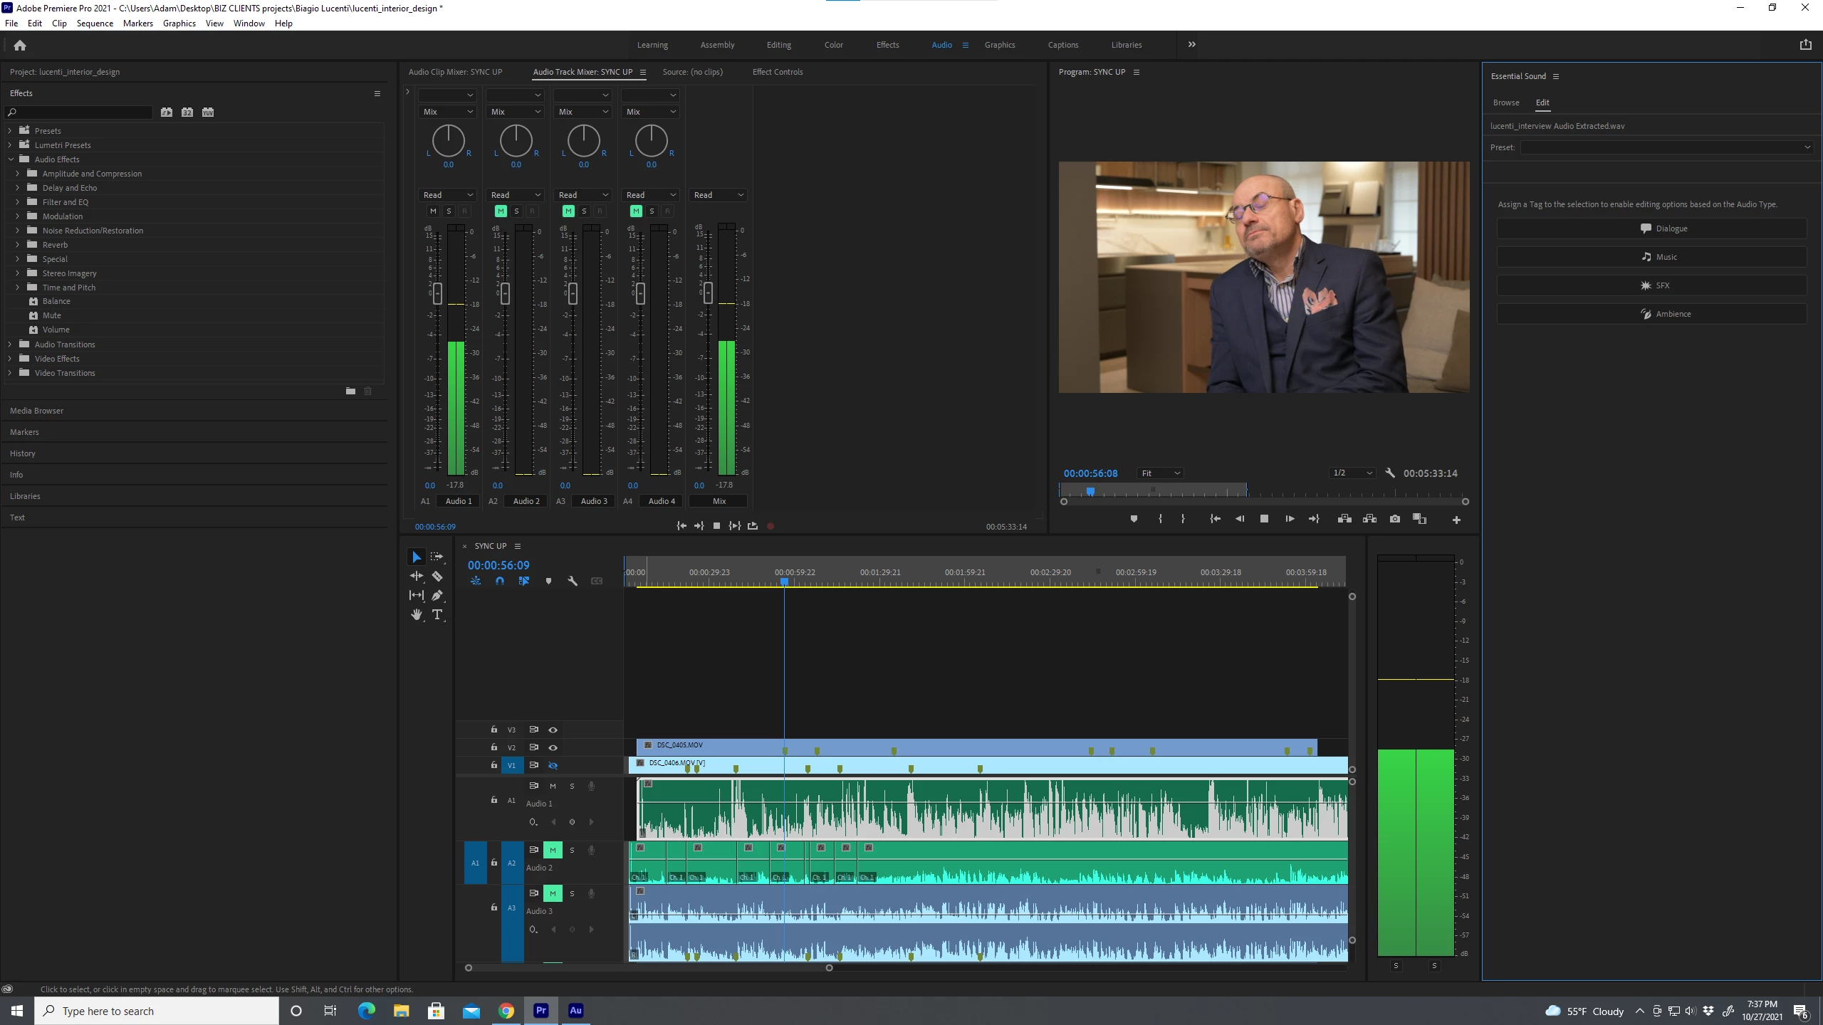Select the Razor tool in the timeline toolbox
Image resolution: width=1823 pixels, height=1025 pixels.
point(437,576)
